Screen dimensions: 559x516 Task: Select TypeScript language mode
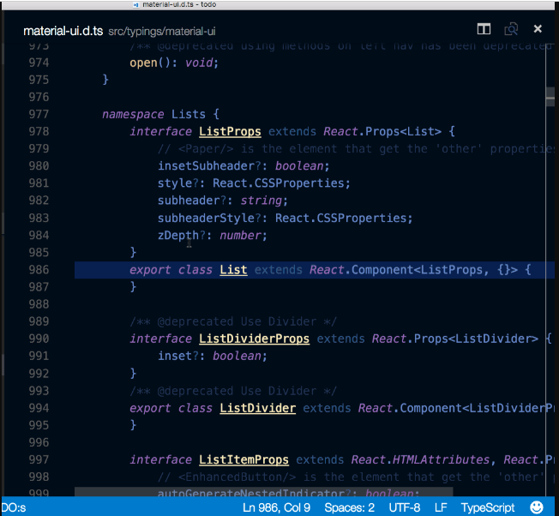[x=488, y=507]
